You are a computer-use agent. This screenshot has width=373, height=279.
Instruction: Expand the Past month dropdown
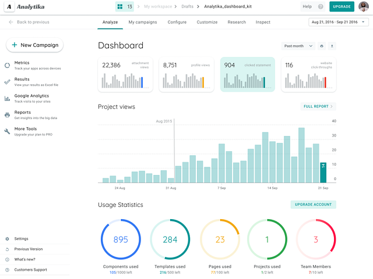(298, 46)
